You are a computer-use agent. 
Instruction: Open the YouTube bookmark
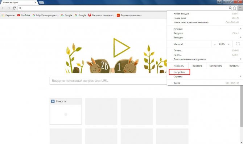click(24, 15)
